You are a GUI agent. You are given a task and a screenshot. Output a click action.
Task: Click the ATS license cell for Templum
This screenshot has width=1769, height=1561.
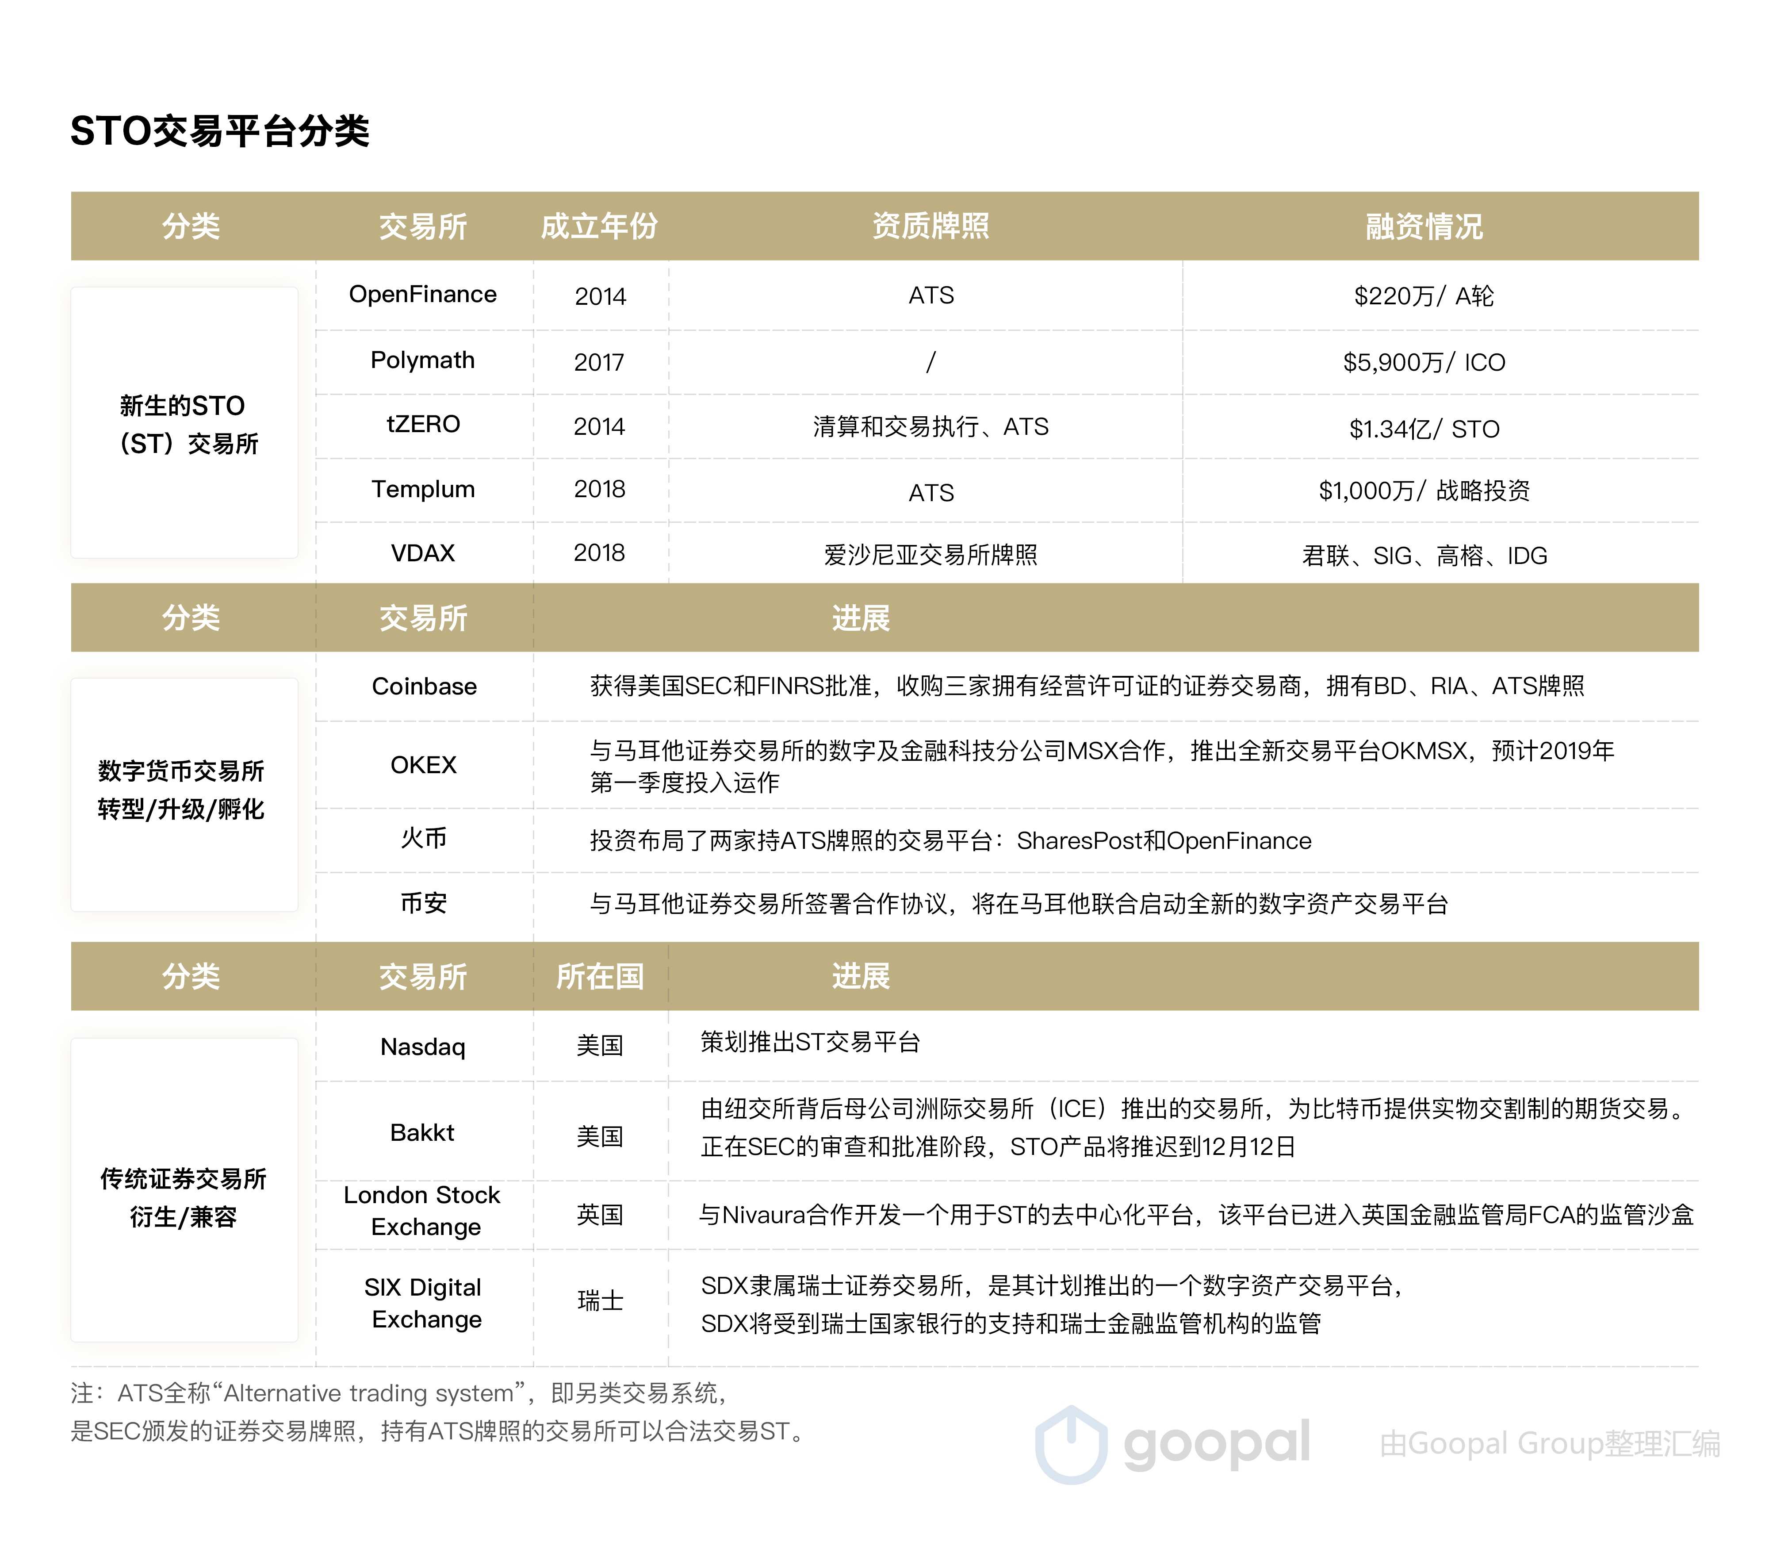(930, 493)
